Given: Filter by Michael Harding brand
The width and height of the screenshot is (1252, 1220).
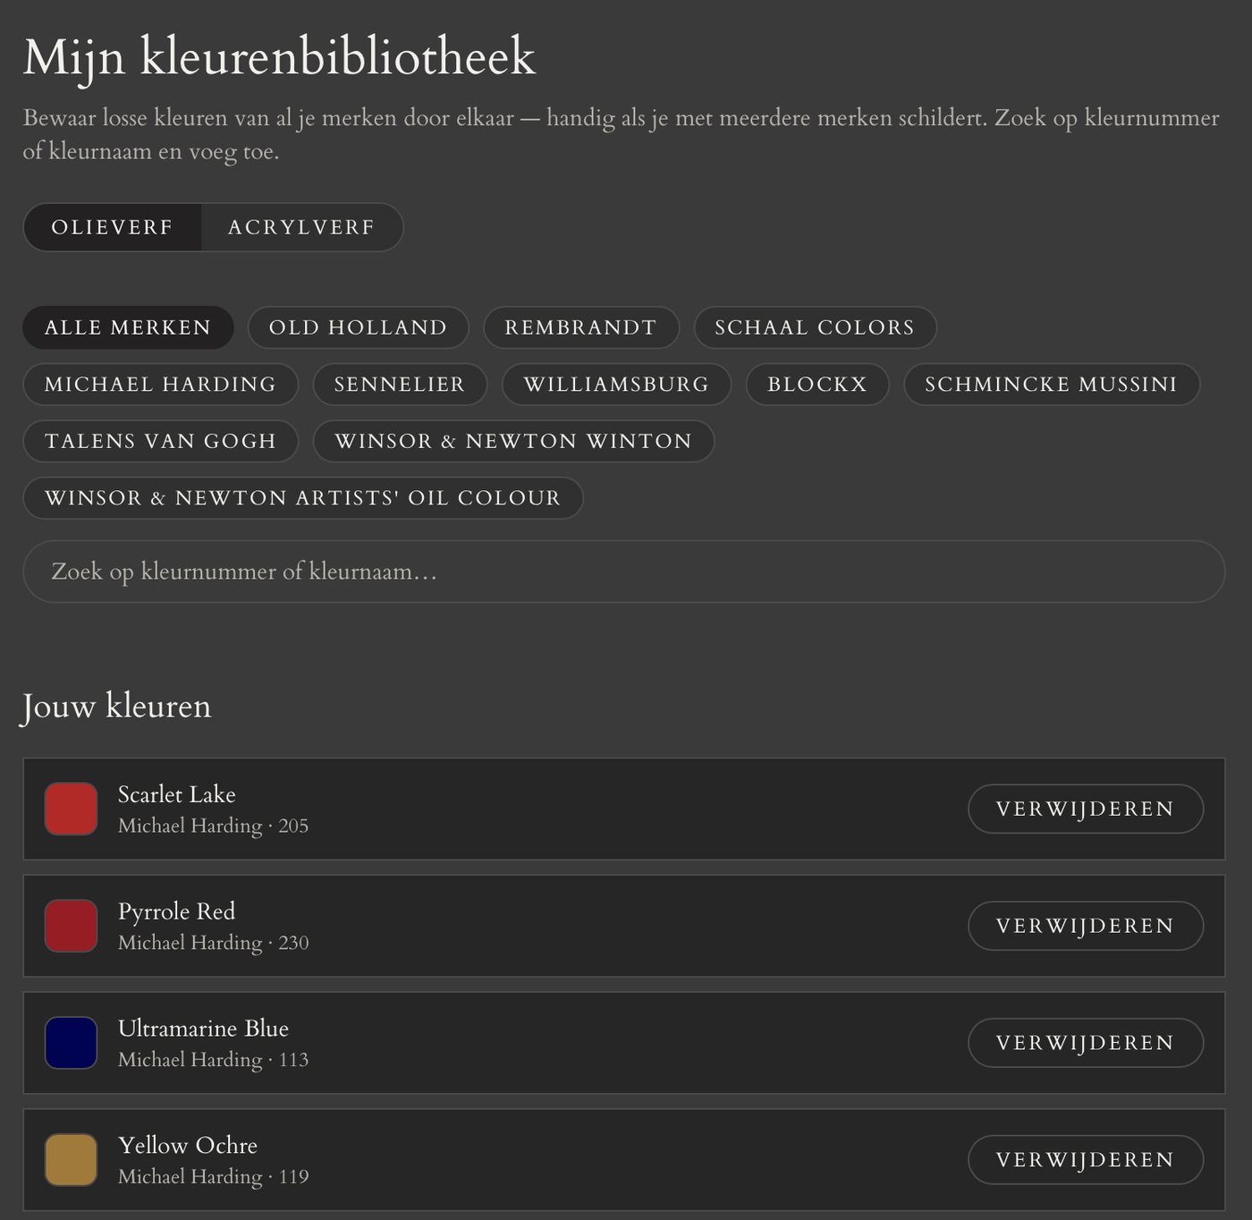Looking at the screenshot, I should 160,385.
